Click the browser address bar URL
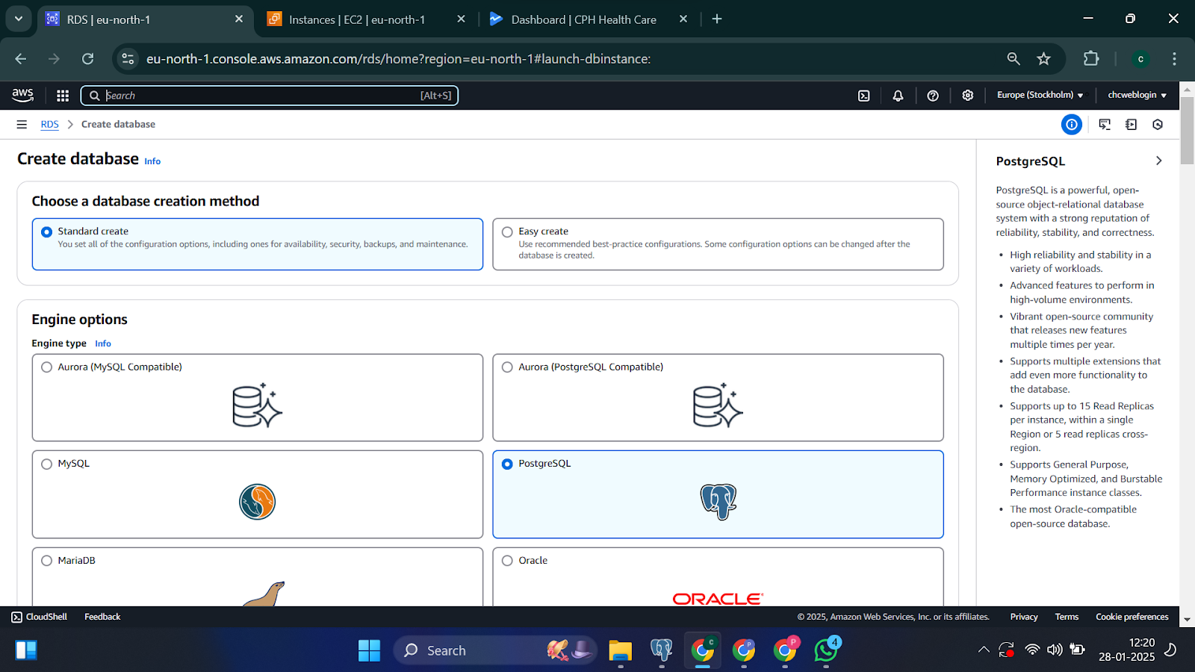Viewport: 1195px width, 672px height. (399, 59)
